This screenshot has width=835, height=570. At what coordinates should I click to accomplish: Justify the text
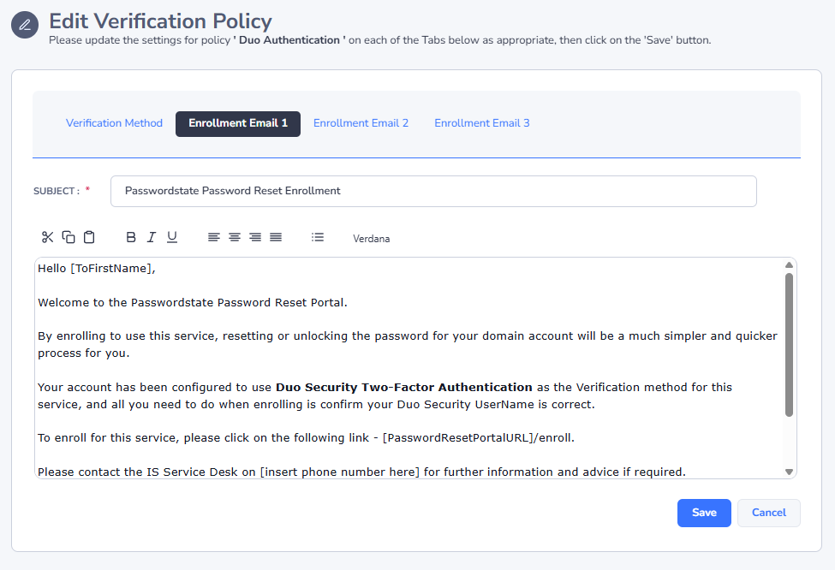click(x=275, y=237)
